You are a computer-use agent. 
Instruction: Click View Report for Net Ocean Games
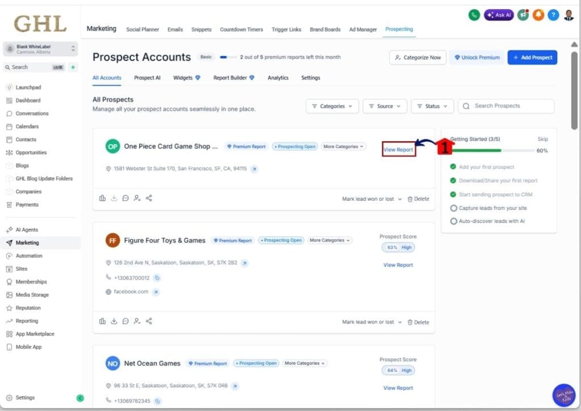pyautogui.click(x=398, y=388)
